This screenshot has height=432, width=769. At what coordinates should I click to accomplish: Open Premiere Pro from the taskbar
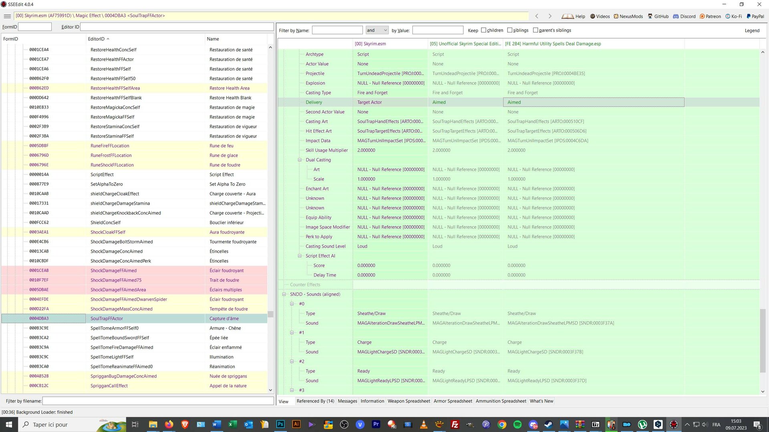pyautogui.click(x=376, y=424)
